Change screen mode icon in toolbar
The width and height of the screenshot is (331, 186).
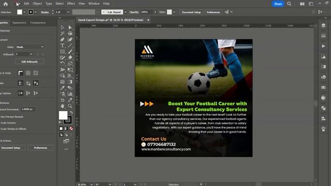click(66, 141)
